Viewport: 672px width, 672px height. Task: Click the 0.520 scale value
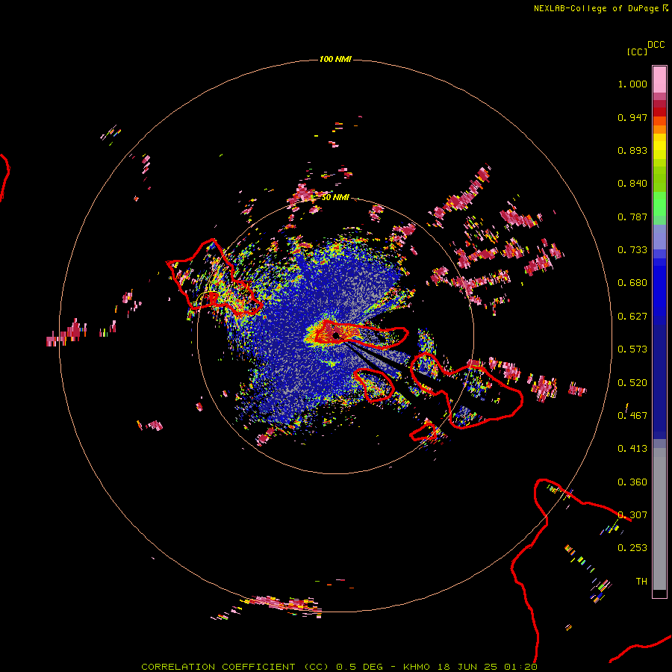pos(632,383)
